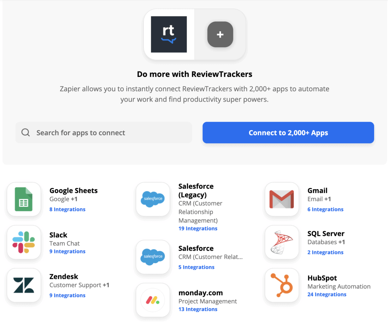Click the ReviewTrackers logo
The width and height of the screenshot is (388, 323).
pos(169,34)
